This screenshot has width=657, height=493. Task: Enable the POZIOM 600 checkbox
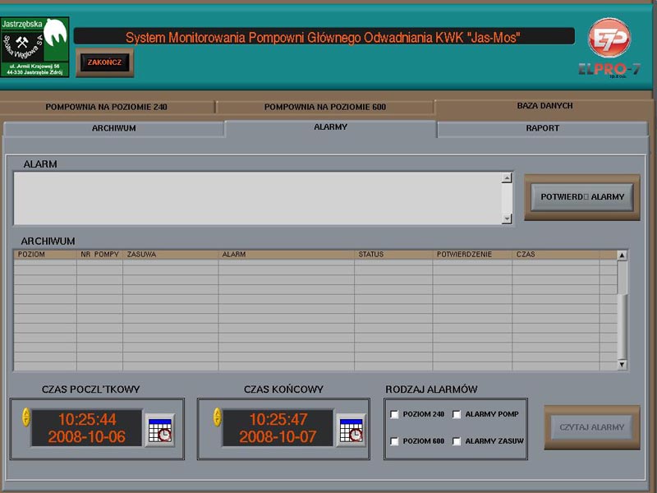click(x=394, y=441)
